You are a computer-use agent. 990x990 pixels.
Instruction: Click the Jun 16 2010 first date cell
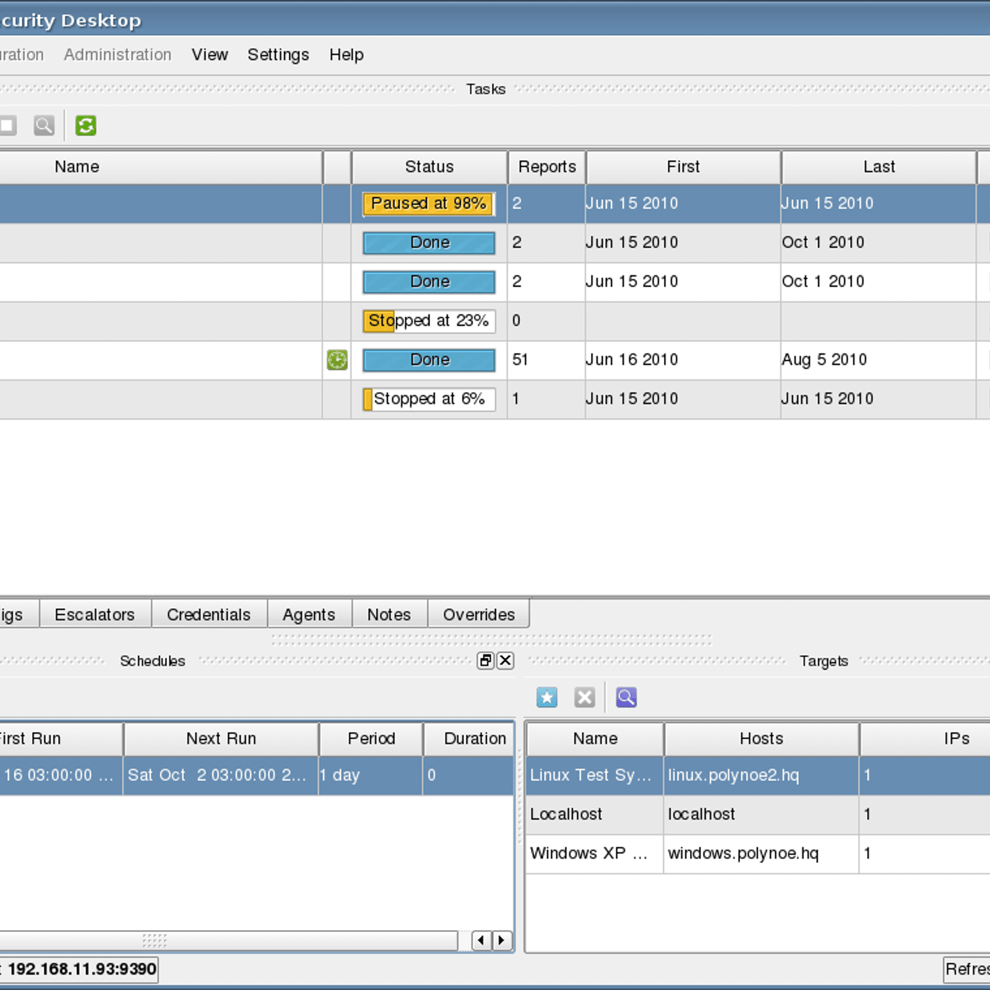click(682, 360)
